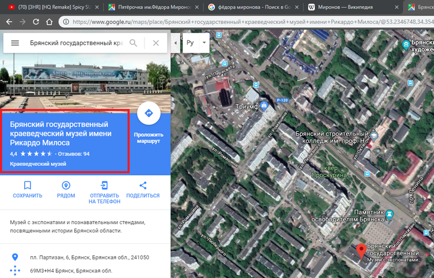434x278 pixels.
Task: Click the Поделиться share icon
Action: (x=143, y=185)
